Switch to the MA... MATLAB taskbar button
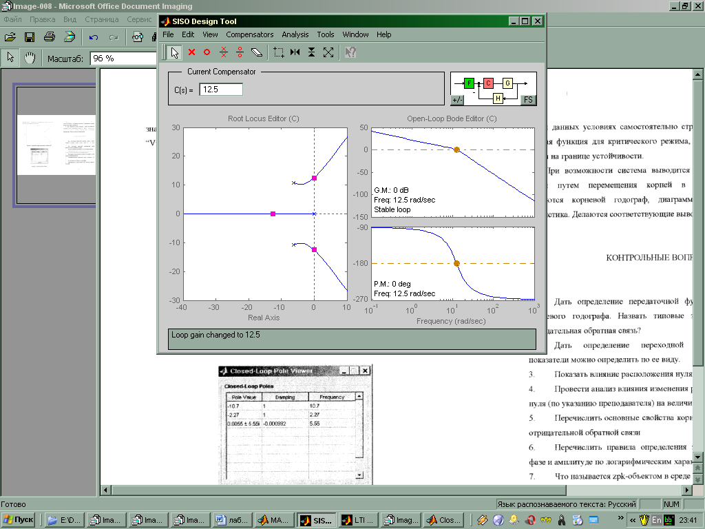The height and width of the screenshot is (529, 705). [x=274, y=520]
